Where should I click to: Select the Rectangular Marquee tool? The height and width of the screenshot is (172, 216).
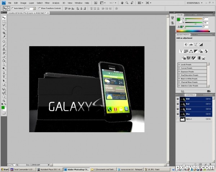[4, 21]
